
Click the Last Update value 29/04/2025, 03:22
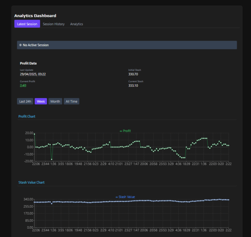pyautogui.click(x=33, y=74)
